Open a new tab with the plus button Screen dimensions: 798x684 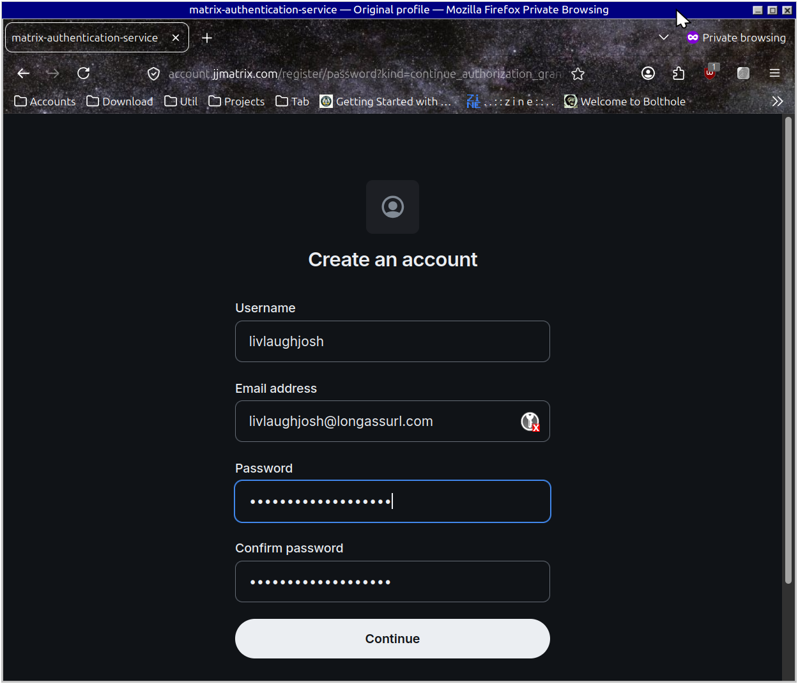(207, 38)
